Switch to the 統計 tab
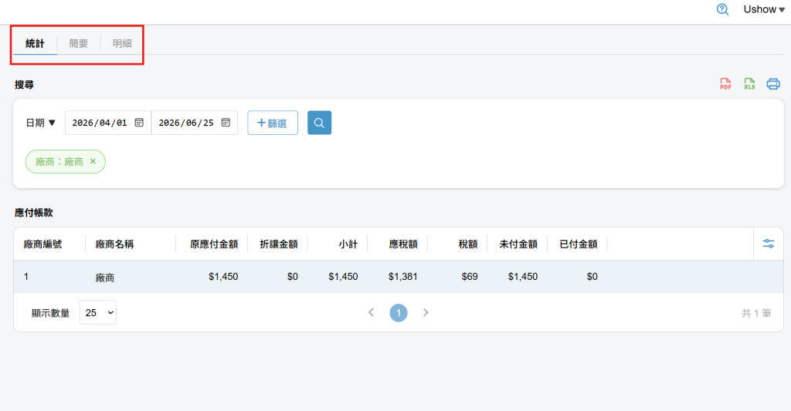The image size is (791, 411). (35, 44)
